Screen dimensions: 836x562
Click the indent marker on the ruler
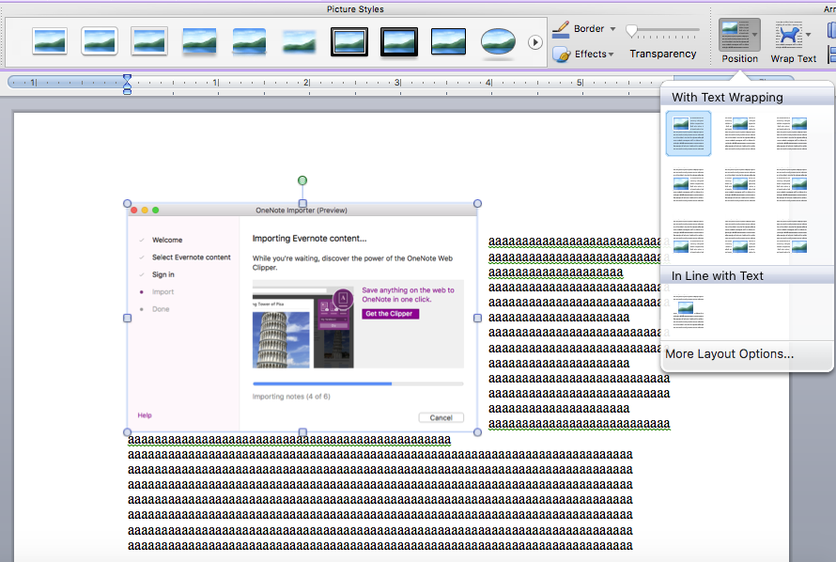pos(127,85)
